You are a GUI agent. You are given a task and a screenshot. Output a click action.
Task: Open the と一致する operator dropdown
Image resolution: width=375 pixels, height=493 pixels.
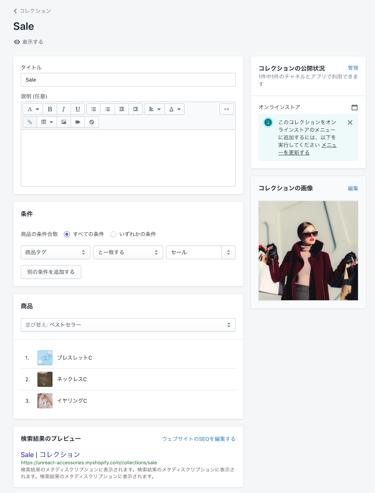click(x=128, y=252)
